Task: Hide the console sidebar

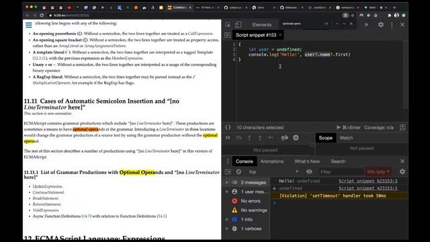Action: tap(228, 172)
